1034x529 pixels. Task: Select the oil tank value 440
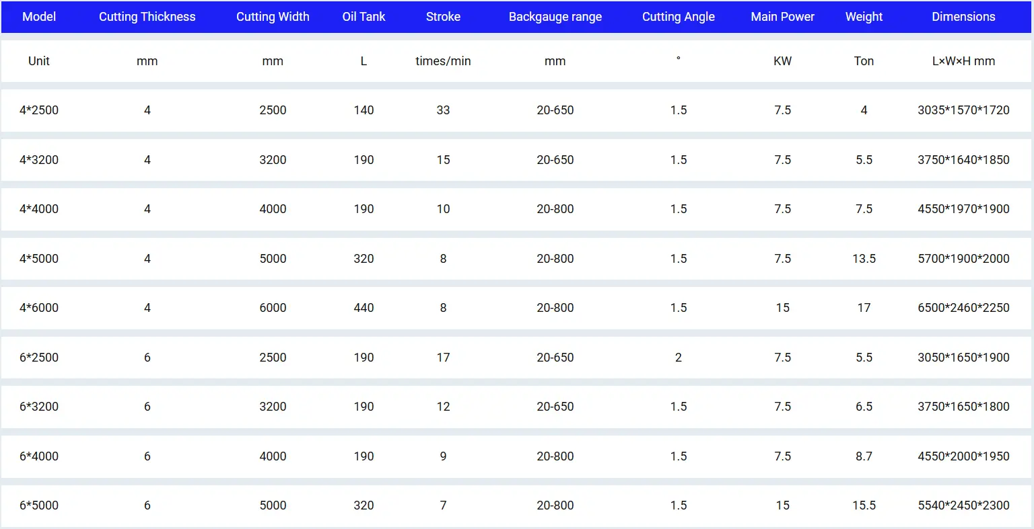click(364, 308)
